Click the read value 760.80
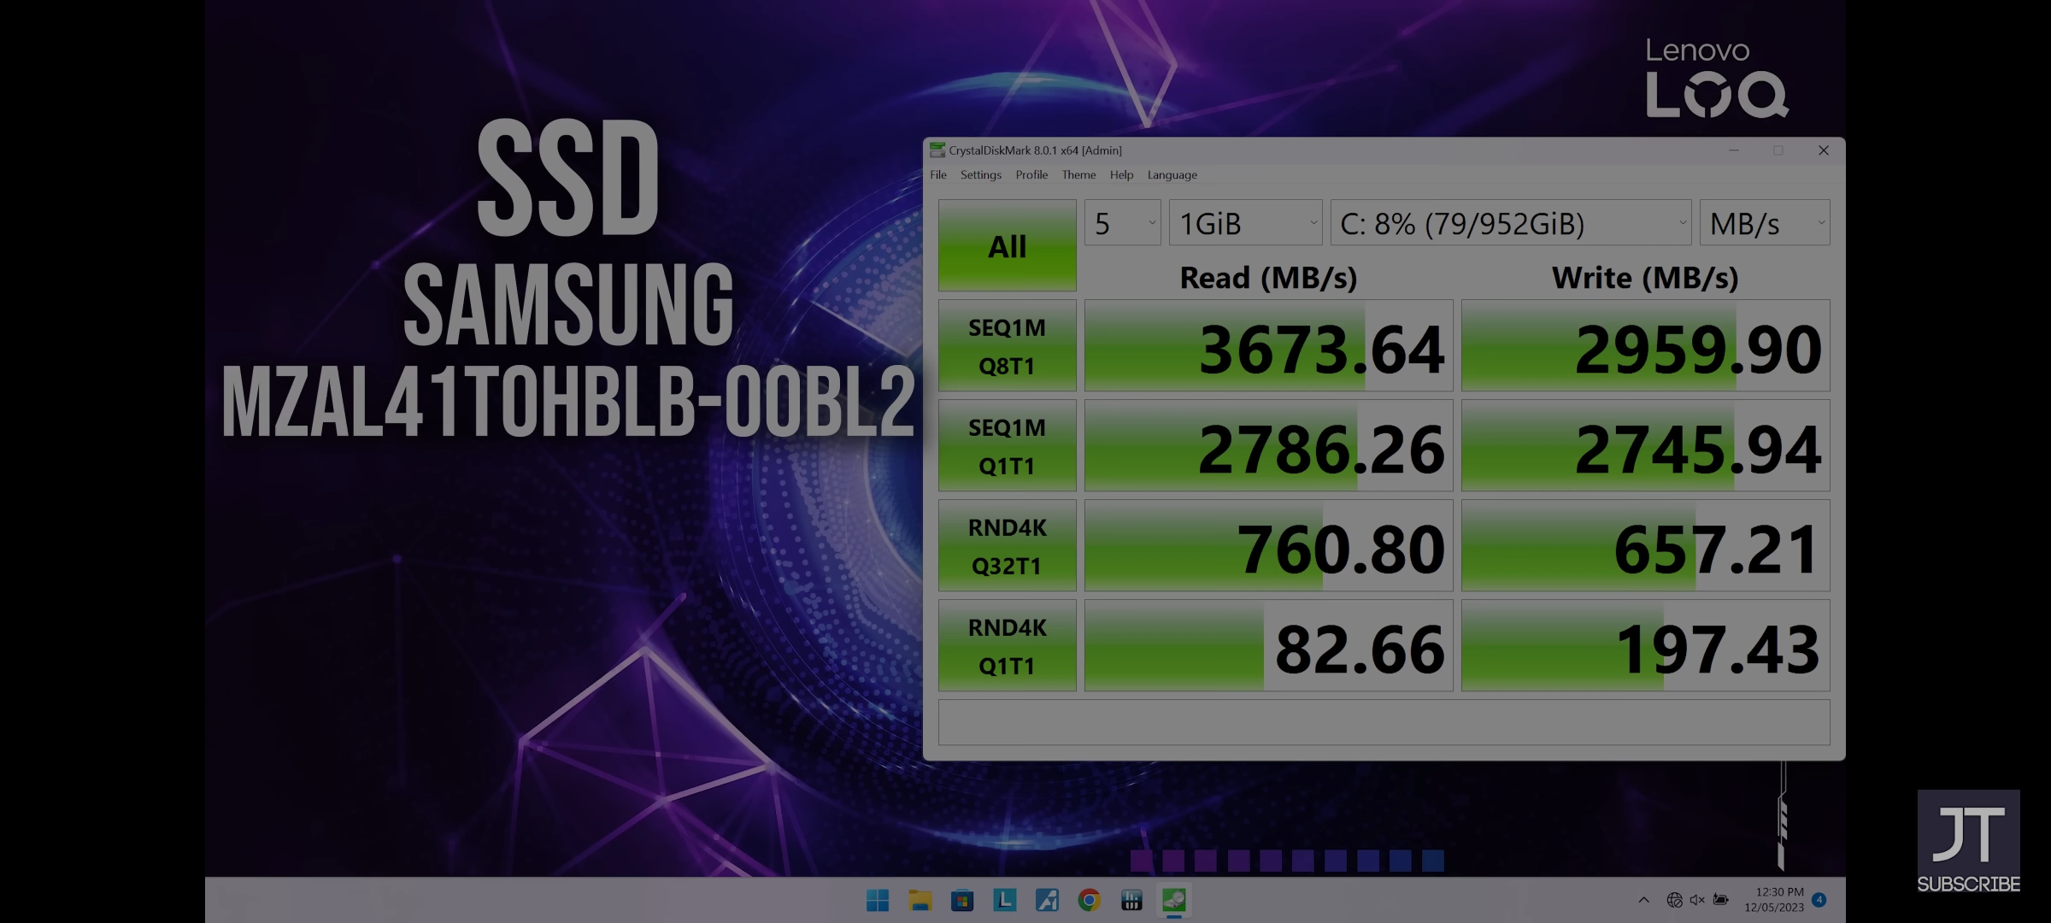2051x923 pixels. [1269, 546]
